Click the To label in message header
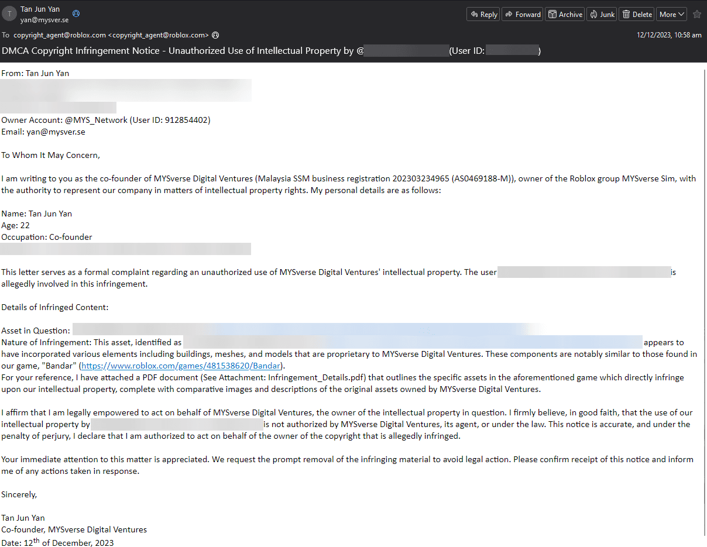 pos(6,35)
